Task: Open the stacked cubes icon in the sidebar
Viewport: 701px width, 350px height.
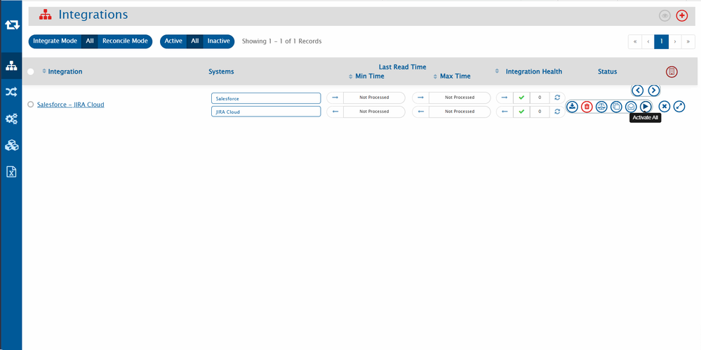Action: [x=11, y=144]
